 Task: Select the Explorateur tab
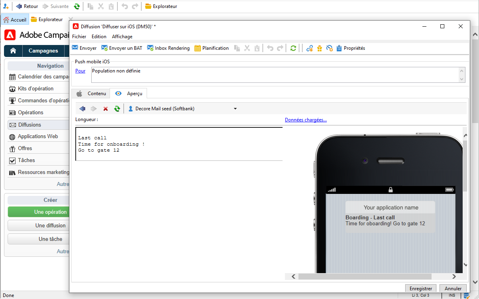coord(47,19)
